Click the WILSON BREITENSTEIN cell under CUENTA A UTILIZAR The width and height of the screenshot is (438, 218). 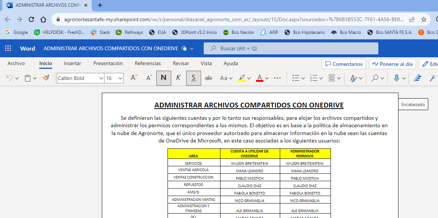[250, 163]
